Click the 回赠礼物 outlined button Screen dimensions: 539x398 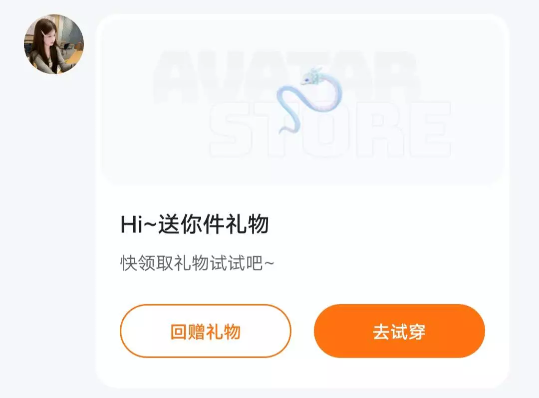coord(206,331)
